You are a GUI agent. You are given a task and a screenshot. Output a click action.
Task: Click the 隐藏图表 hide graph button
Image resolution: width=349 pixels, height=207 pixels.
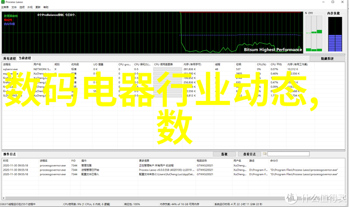pyautogui.click(x=327, y=58)
